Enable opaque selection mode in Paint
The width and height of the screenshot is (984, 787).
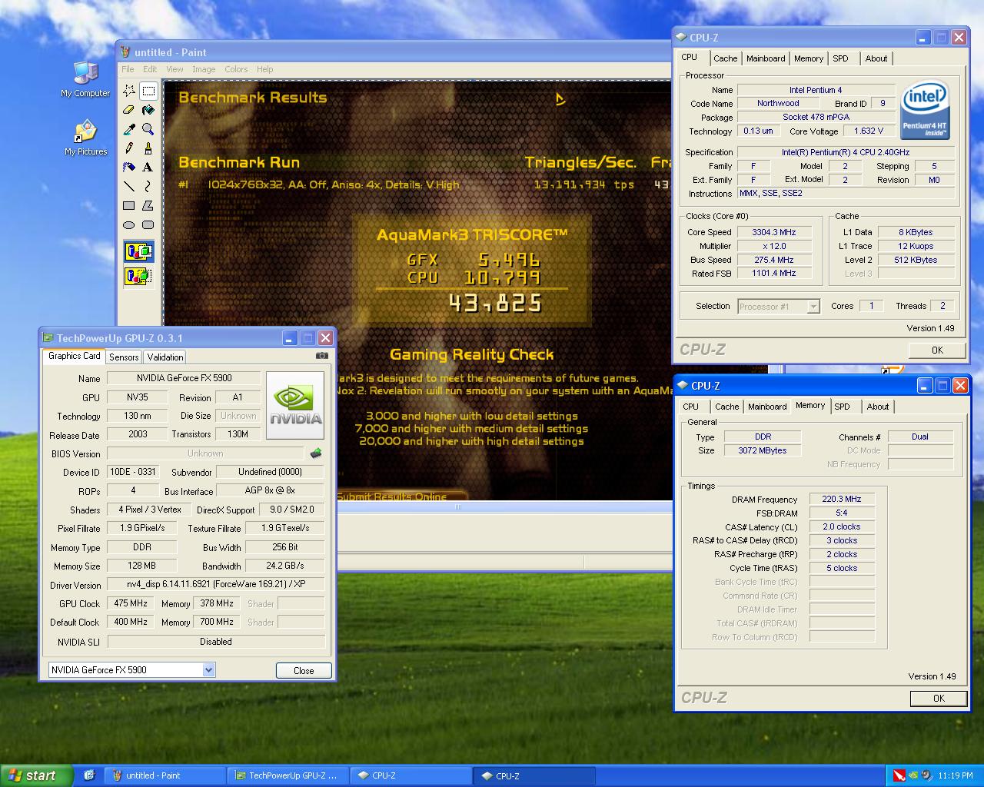(139, 251)
